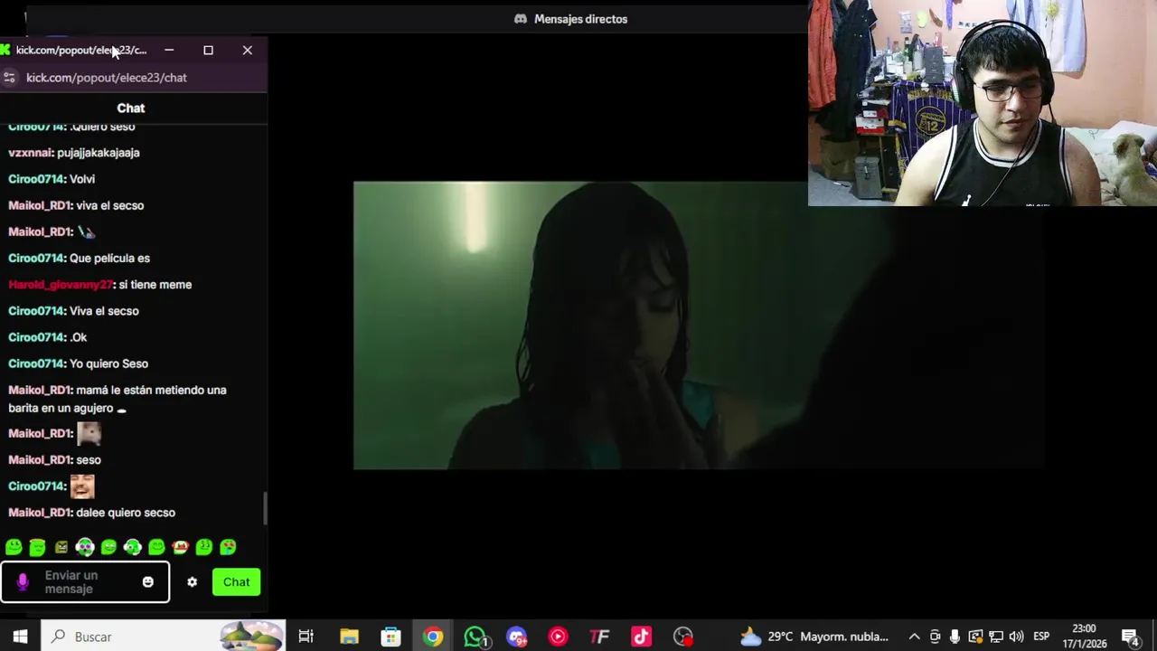
Task: Open vzxnnai user profile
Action: pos(29,153)
